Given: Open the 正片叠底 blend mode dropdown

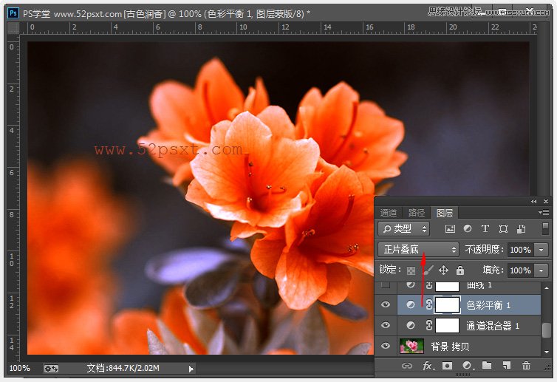Looking at the screenshot, I should click(x=418, y=250).
